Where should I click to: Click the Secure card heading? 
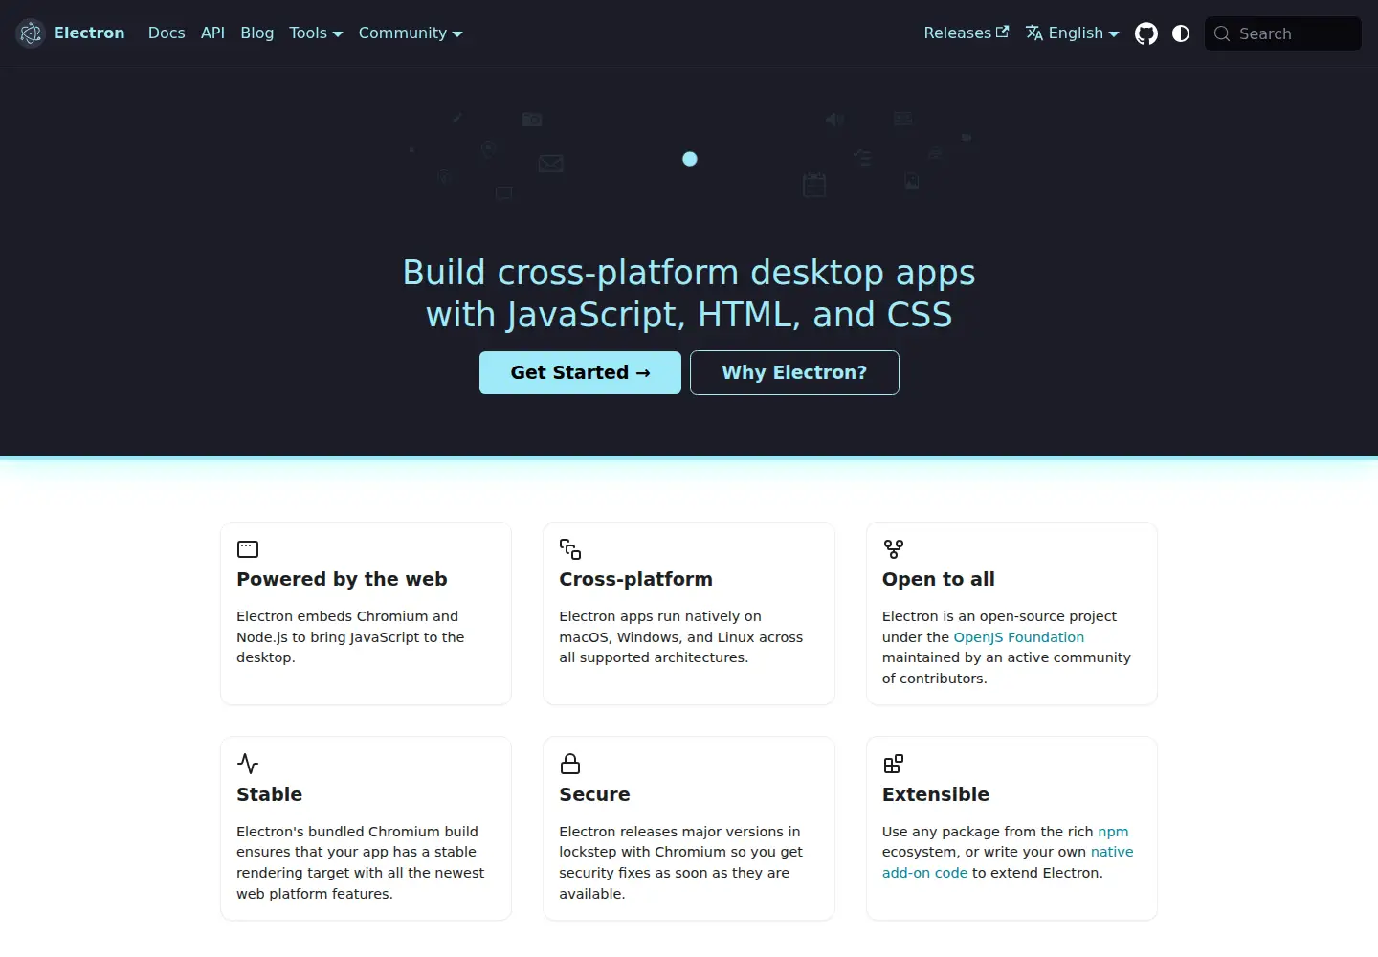click(594, 794)
